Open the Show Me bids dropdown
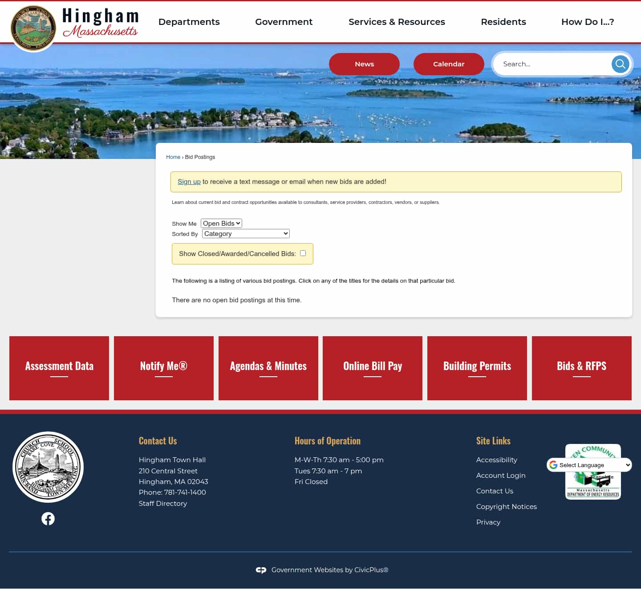This screenshot has width=641, height=590. (x=221, y=223)
